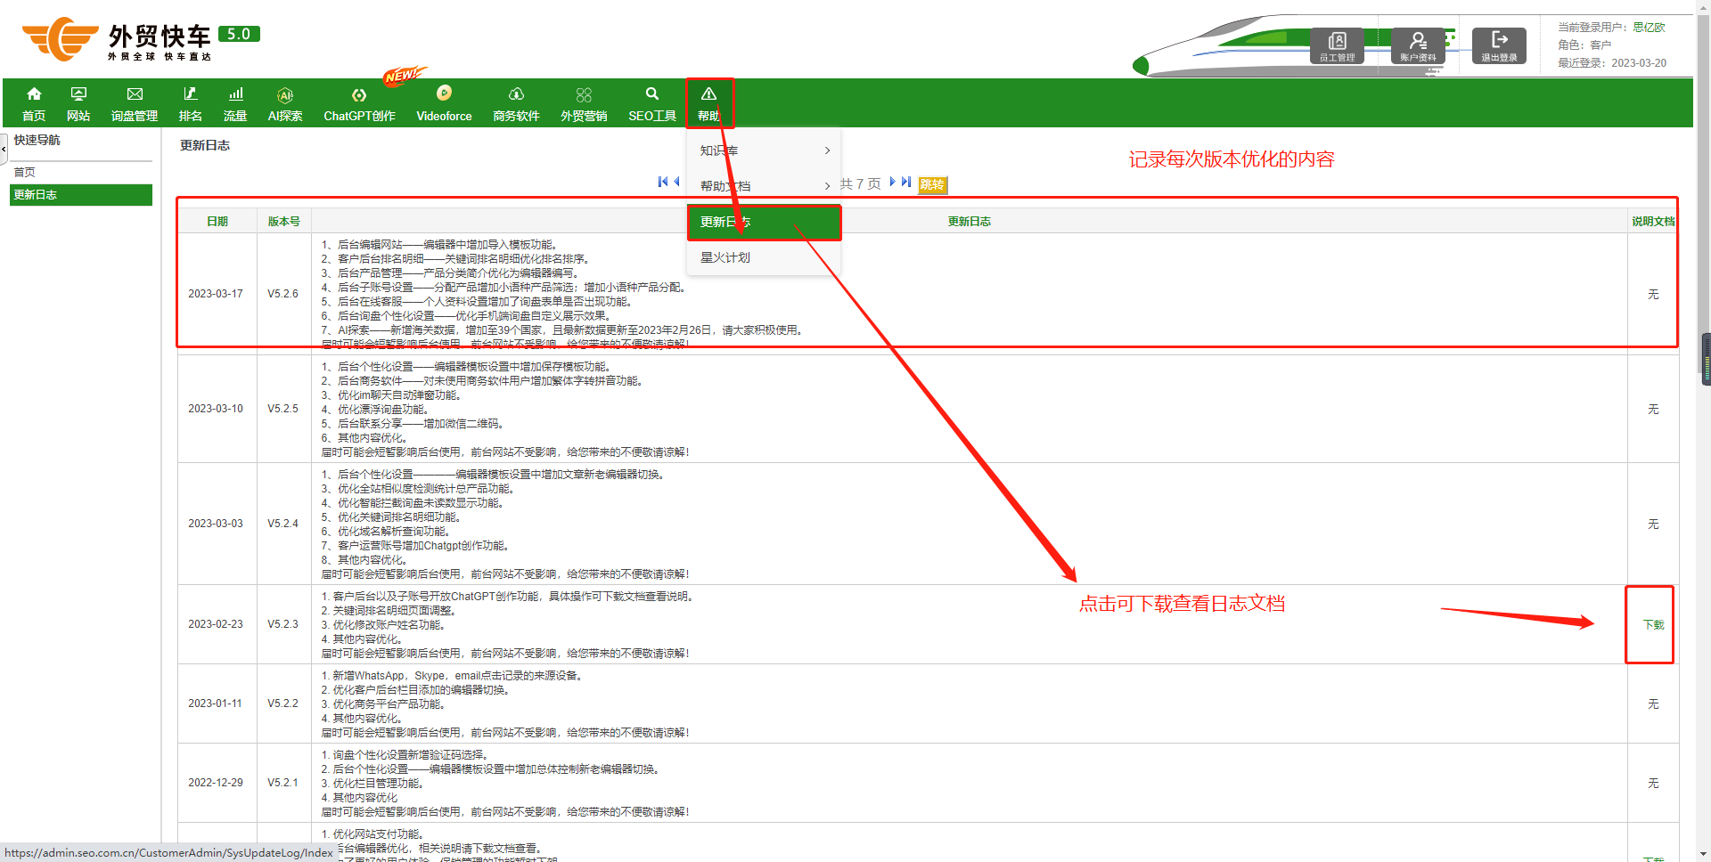Open the AI探索 icon
The width and height of the screenshot is (1711, 862).
point(285,95)
